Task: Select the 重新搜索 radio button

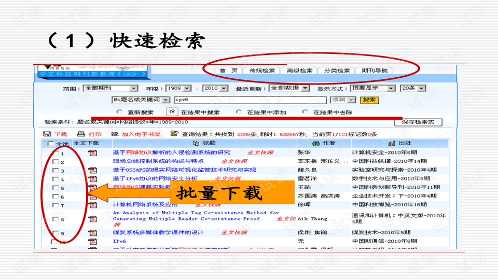Action: 119,112
